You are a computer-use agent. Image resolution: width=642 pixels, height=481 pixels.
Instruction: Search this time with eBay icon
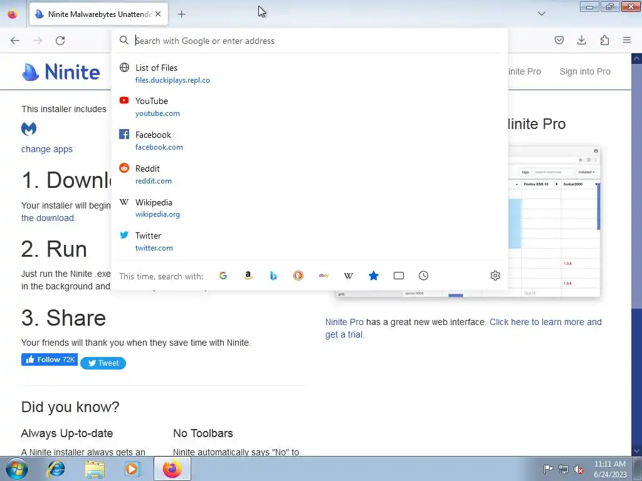(x=324, y=276)
